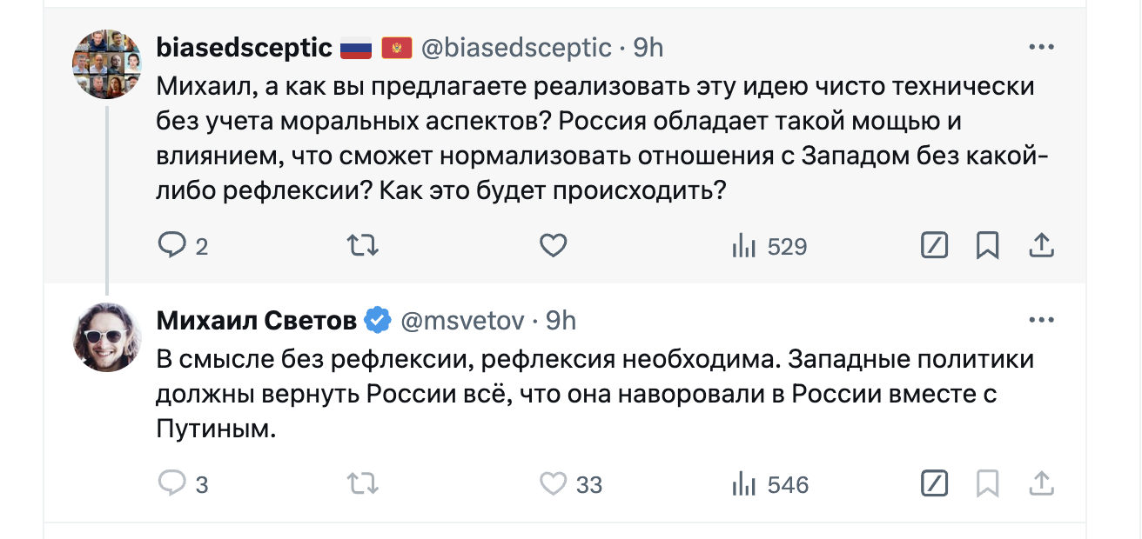1142x539 pixels.
Task: Share biasedsceptic's tweet
Action: pyautogui.click(x=1041, y=247)
